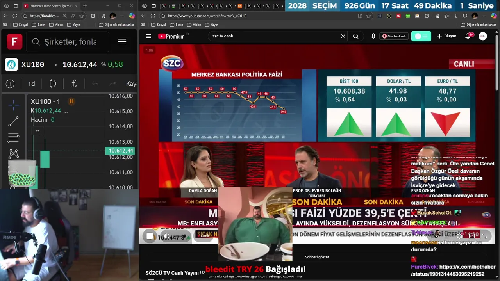Open Copilot in the YouTube browser window
Screen dimensions: 500x281
(494, 16)
